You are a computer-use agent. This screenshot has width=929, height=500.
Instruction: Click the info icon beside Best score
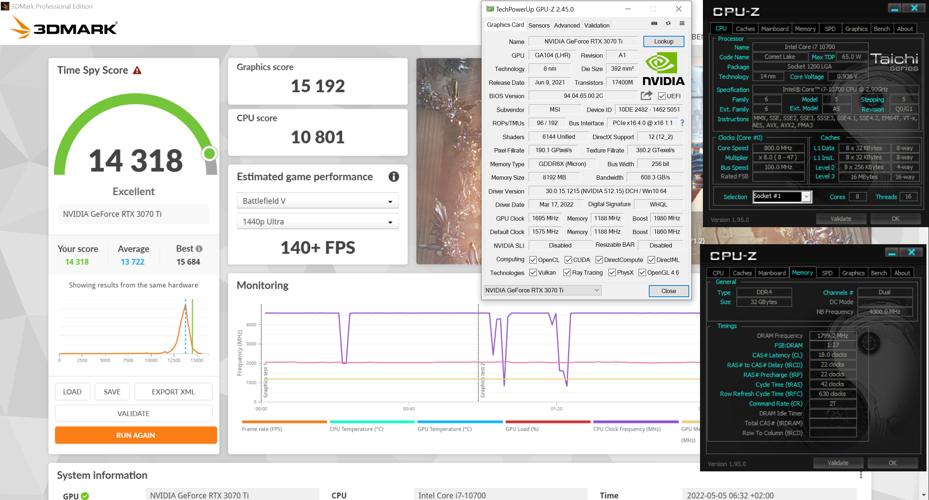(199, 249)
